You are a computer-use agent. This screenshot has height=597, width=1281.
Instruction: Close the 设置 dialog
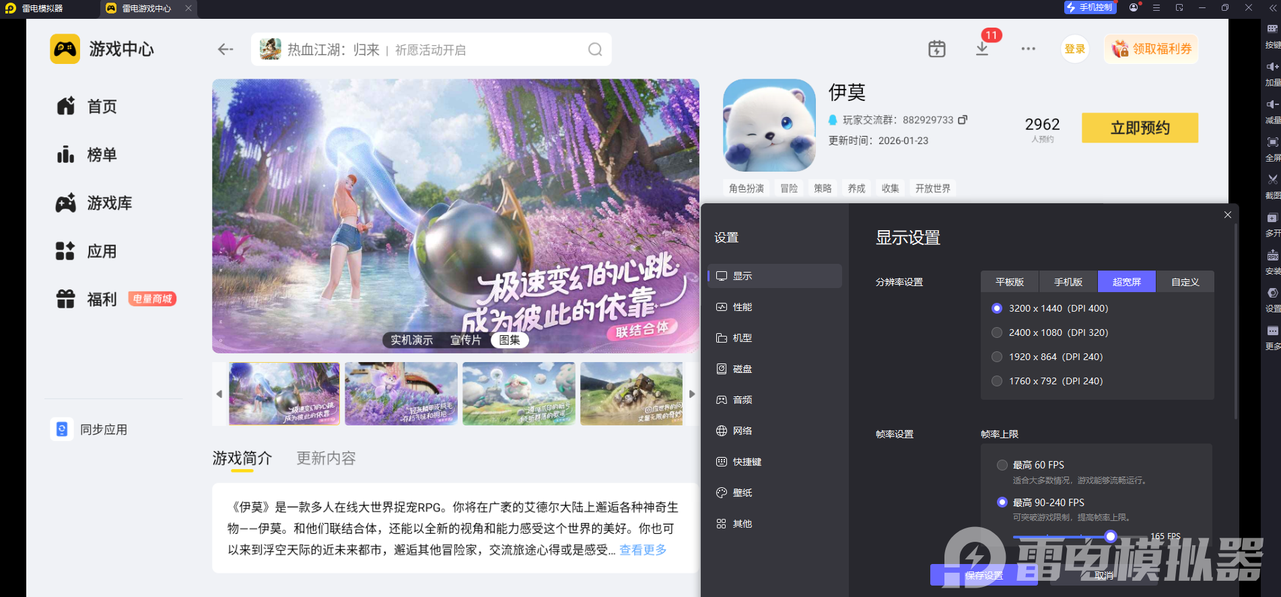pos(1228,215)
